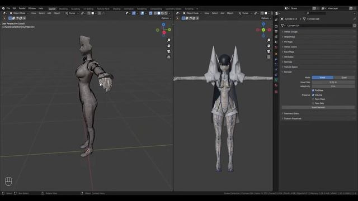Select the Voxel remesh mode
358x201 pixels.
click(322, 78)
